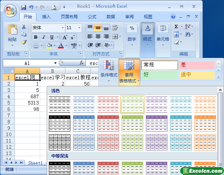Cut selection with the scissors icon
Viewport: 224px width, 175px height.
[24, 27]
